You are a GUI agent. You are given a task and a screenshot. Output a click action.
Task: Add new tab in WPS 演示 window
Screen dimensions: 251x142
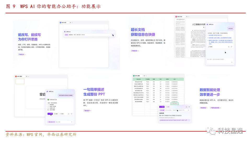pos(27,76)
